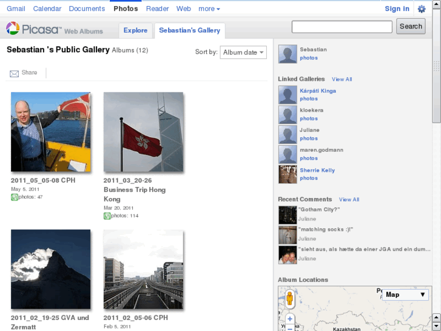View All linked galleries
The width and height of the screenshot is (441, 331).
[x=342, y=79]
